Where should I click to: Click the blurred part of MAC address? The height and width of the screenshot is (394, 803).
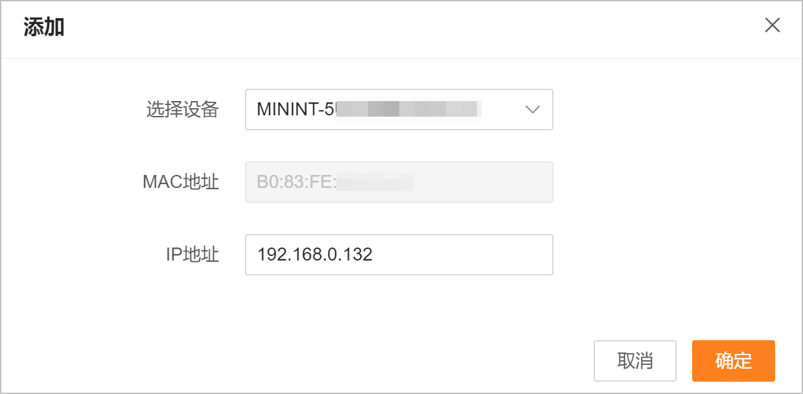[x=376, y=182]
